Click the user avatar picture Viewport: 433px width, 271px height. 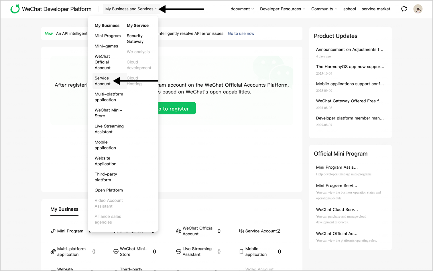(418, 9)
